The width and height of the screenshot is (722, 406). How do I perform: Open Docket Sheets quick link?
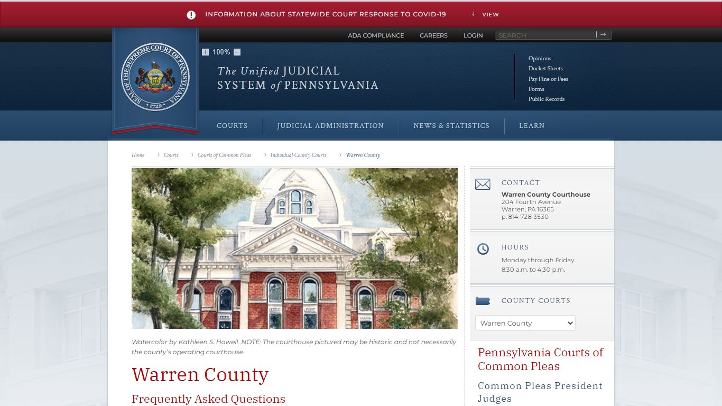click(x=545, y=68)
